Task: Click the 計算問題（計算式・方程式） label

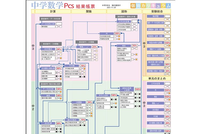Action: (x=155, y=71)
